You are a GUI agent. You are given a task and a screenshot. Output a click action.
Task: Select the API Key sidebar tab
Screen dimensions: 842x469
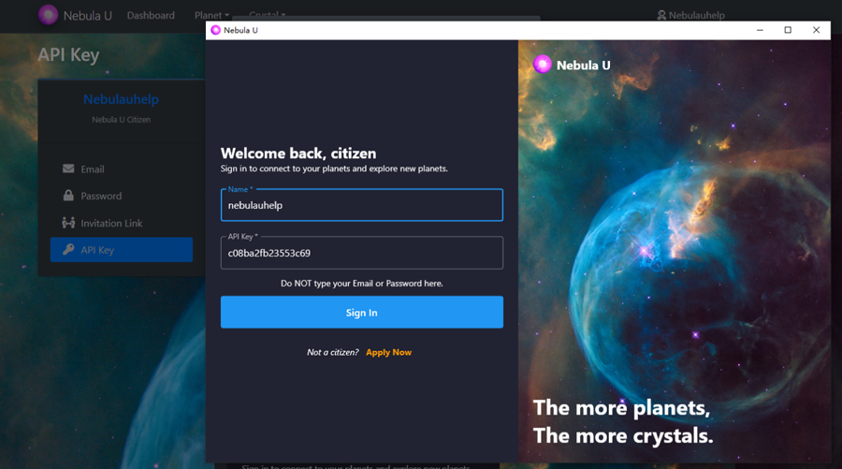point(122,250)
